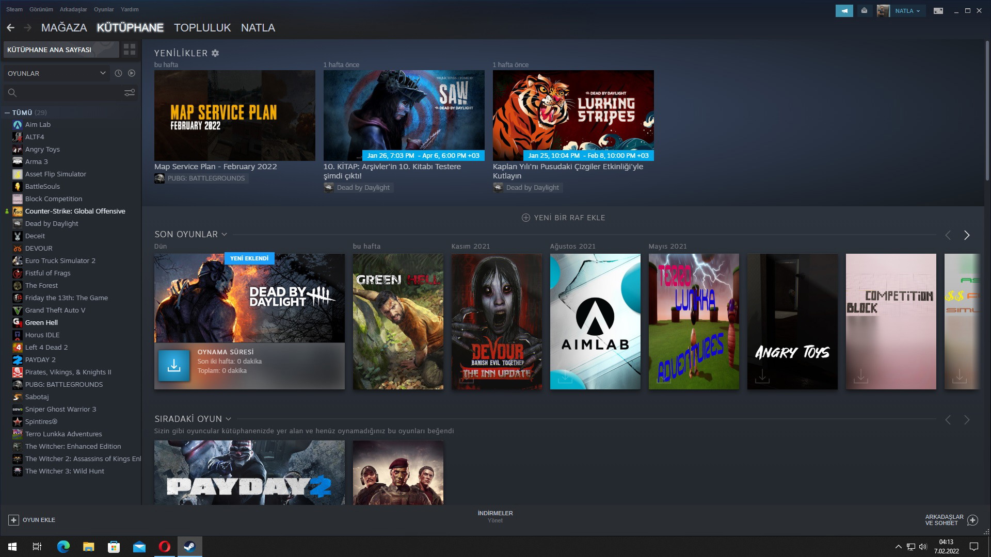
Task: Download Dead by Daylight install button
Action: (174, 366)
